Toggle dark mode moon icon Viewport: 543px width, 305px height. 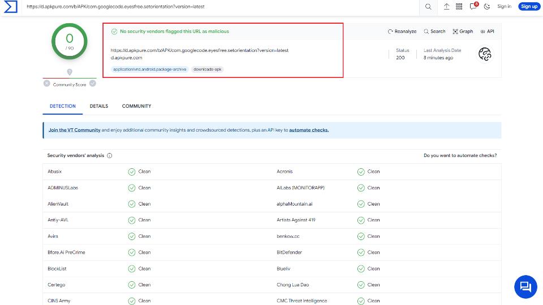[487, 7]
